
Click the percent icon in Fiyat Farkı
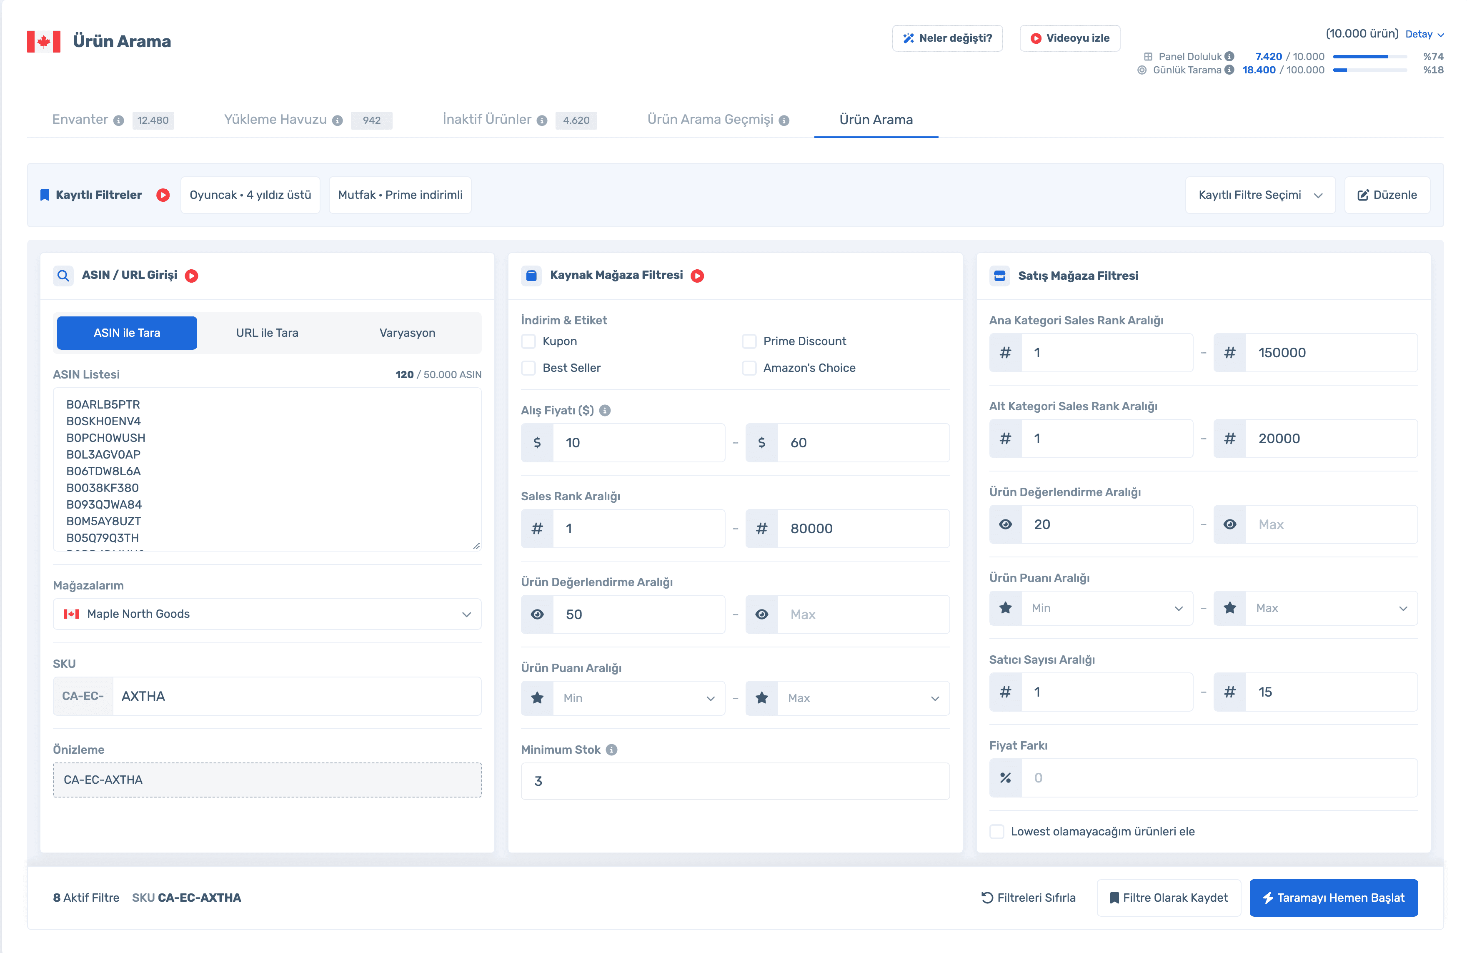(x=1005, y=778)
